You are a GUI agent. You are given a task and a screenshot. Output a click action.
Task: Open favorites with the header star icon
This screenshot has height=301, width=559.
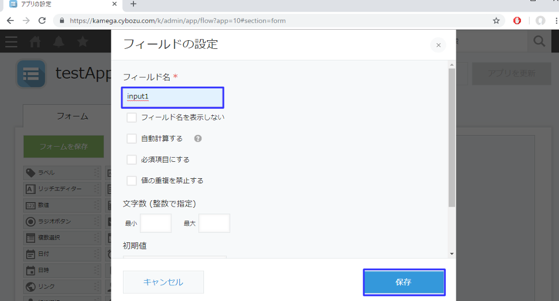pyautogui.click(x=83, y=42)
